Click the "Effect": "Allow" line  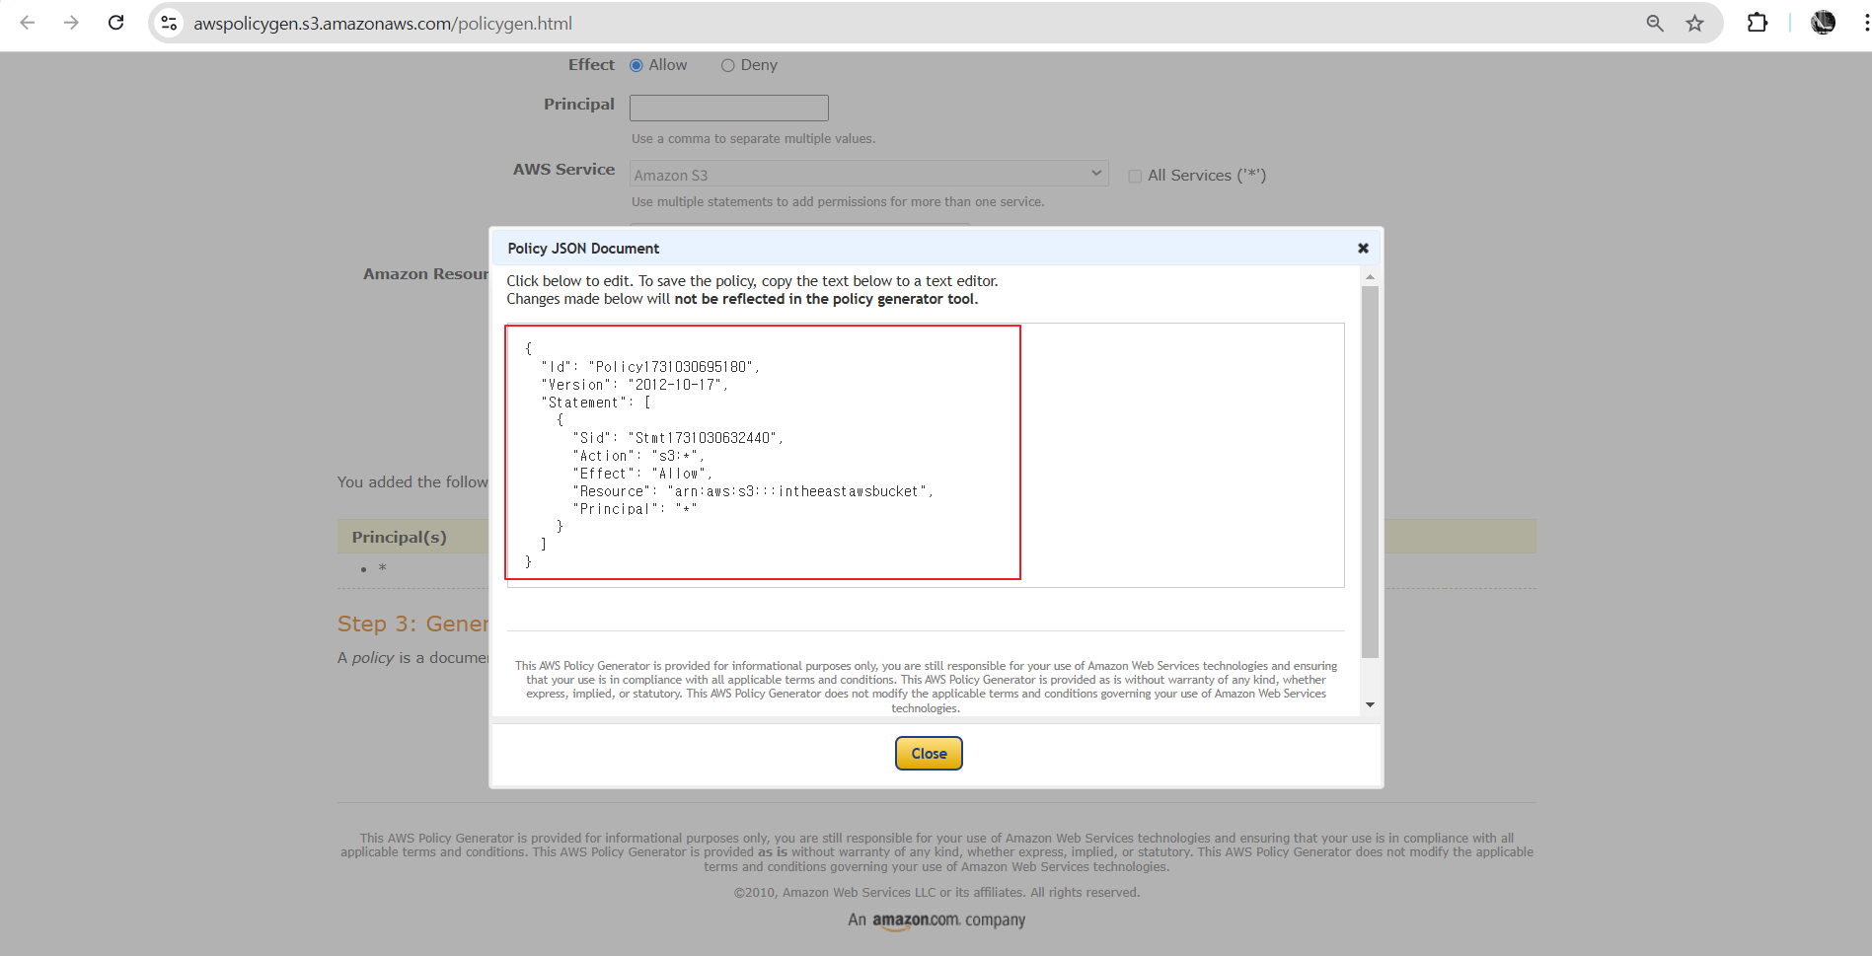641,474
